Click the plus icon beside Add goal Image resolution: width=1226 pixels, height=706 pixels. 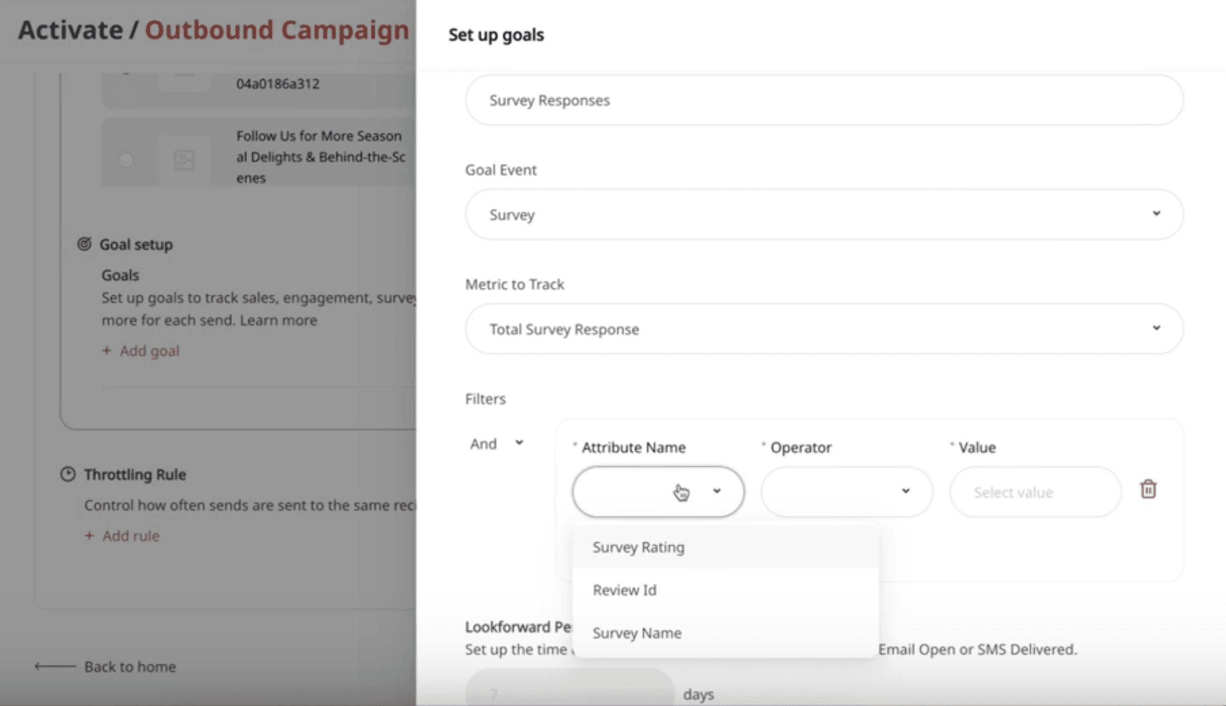(107, 351)
